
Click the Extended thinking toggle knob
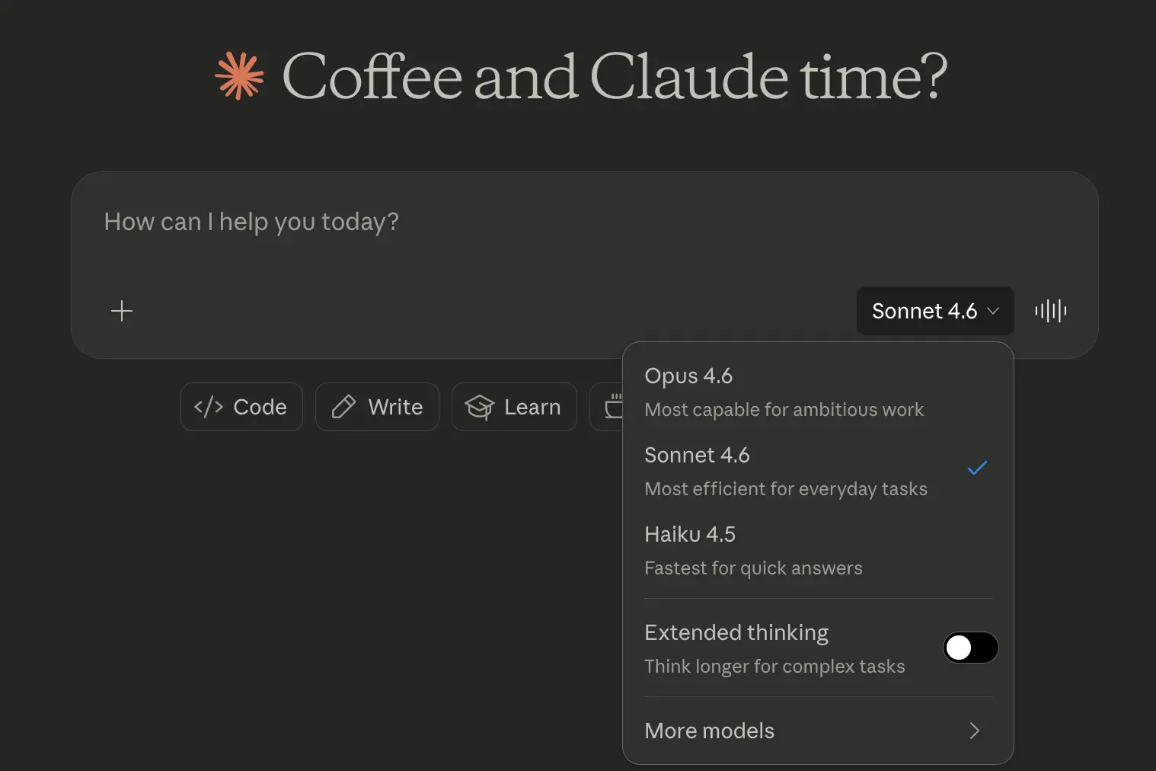point(959,648)
